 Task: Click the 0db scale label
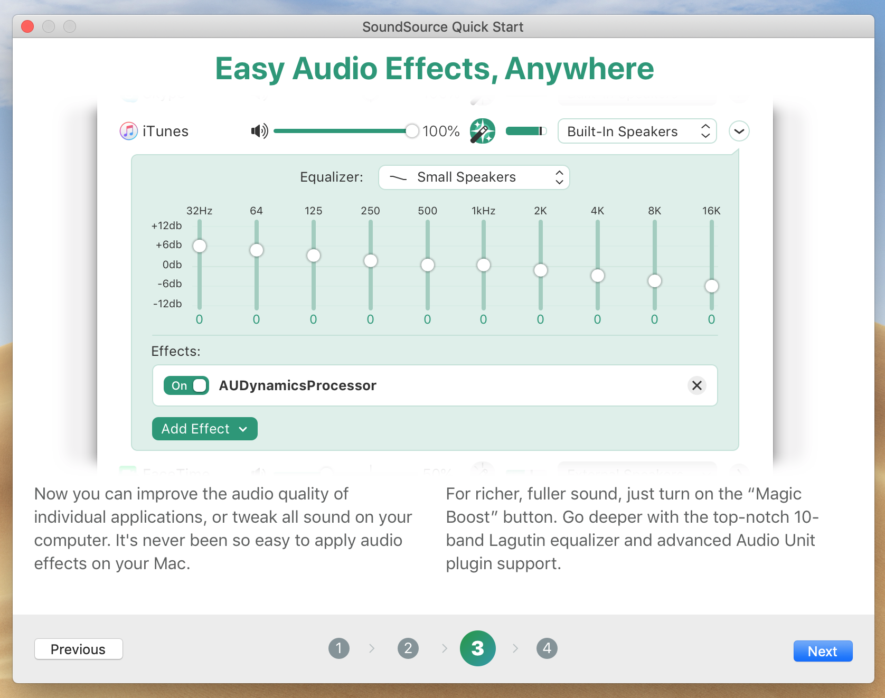coord(172,265)
